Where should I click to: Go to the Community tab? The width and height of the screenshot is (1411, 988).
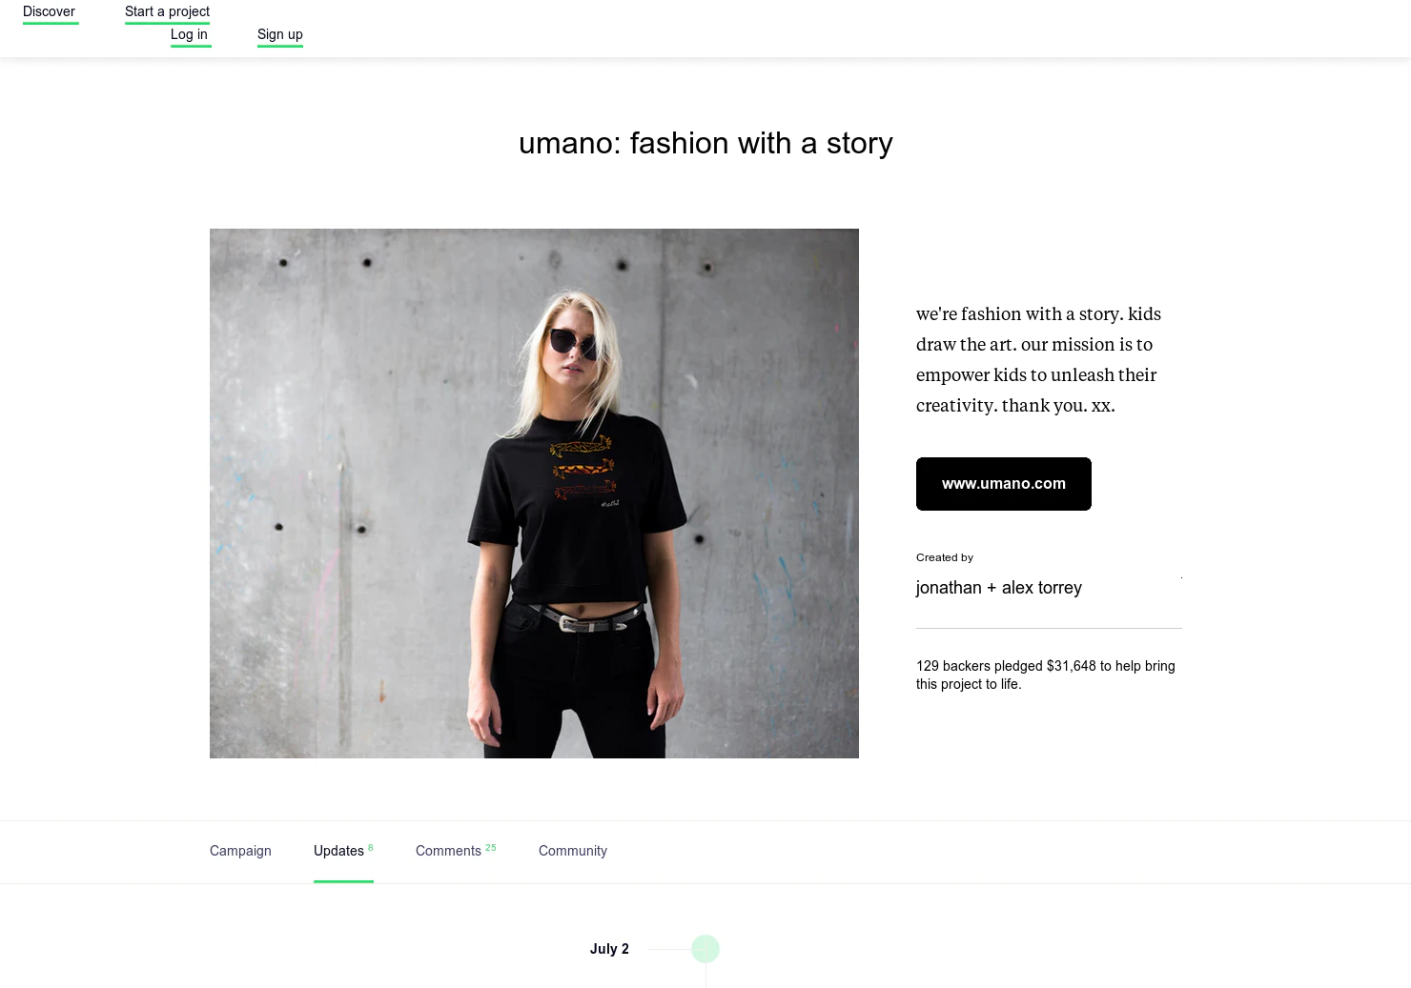[x=573, y=851]
